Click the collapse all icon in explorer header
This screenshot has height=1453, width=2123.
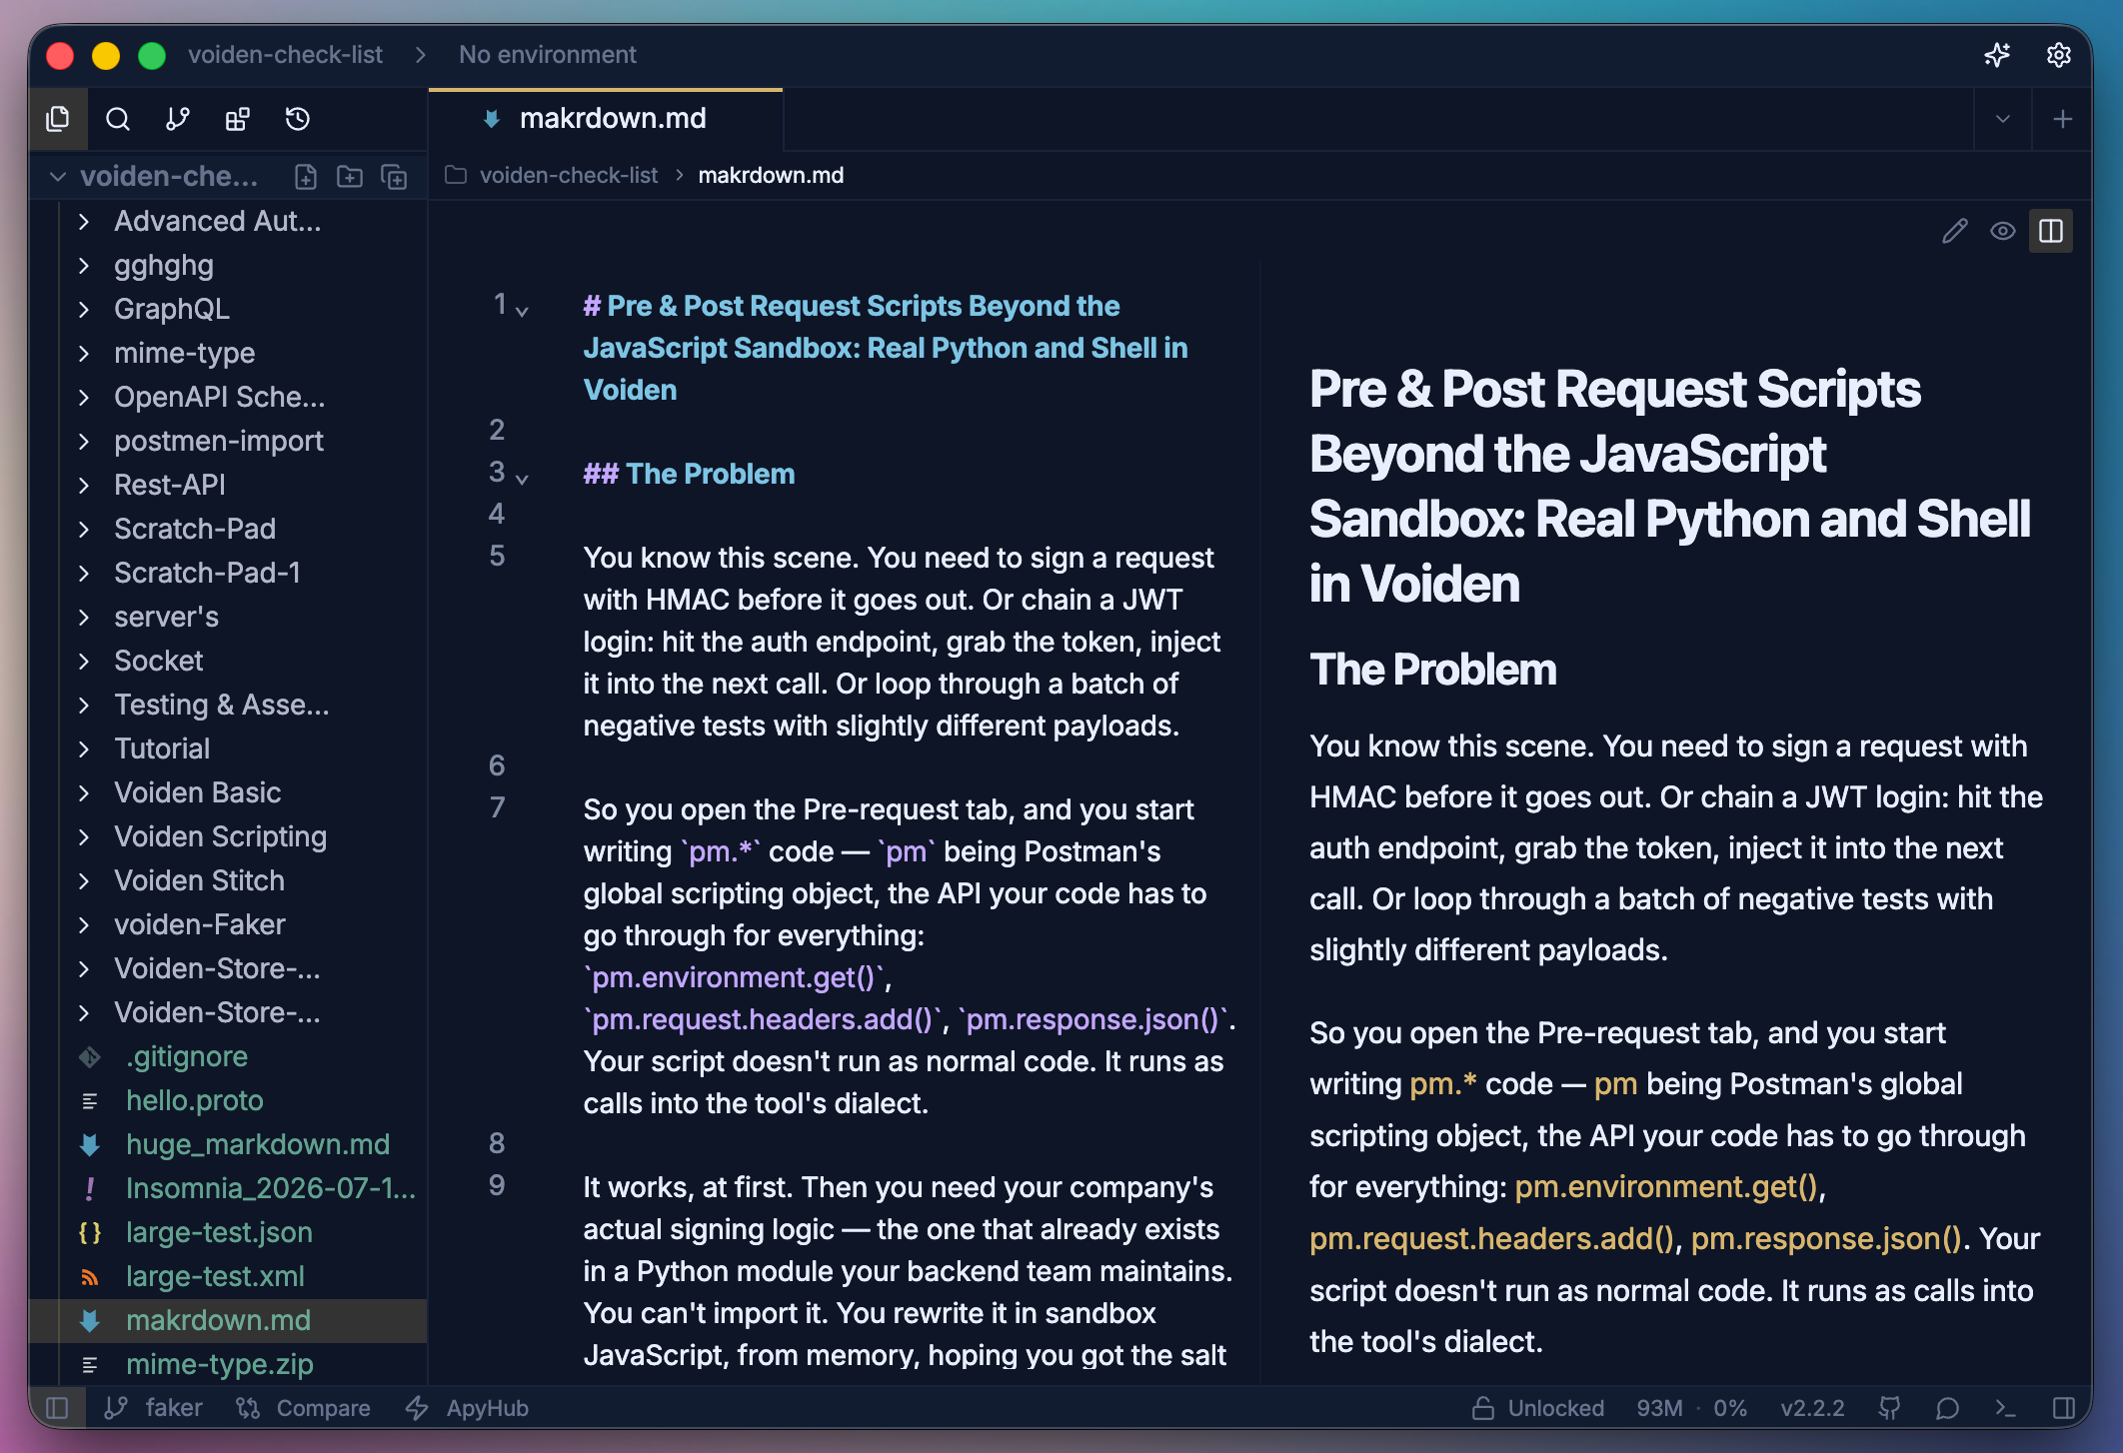[395, 177]
